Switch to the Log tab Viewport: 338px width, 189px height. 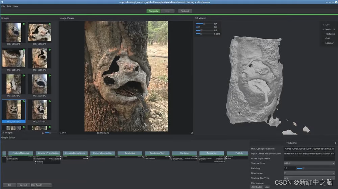point(267,187)
